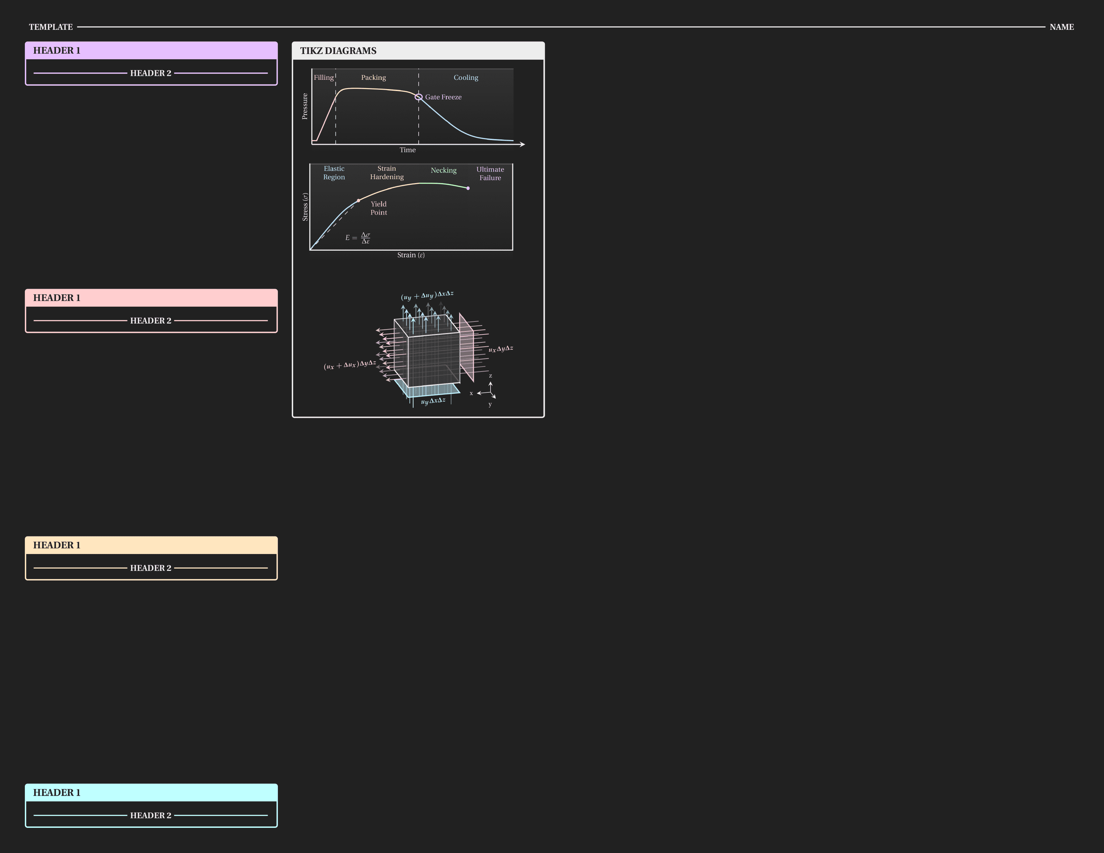Click the Strain (ε) axis label
Viewport: 1104px width, 853px height.
[410, 255]
